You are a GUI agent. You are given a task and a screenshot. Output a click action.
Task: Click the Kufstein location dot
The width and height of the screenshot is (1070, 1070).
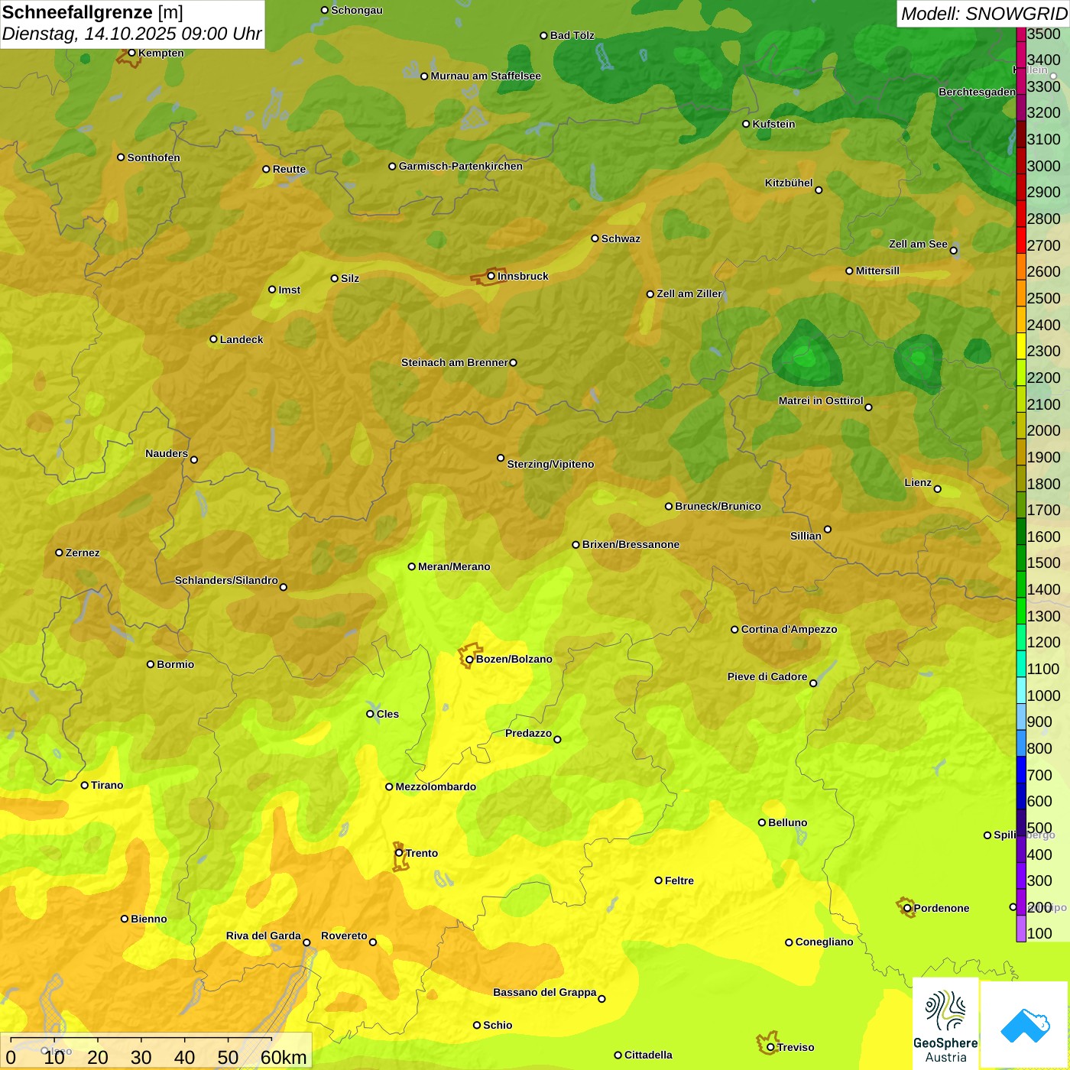pos(746,124)
